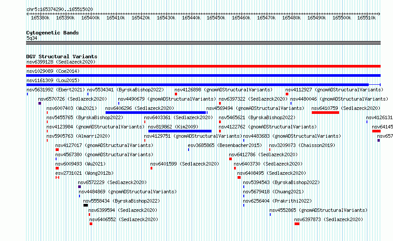Screen dimensions: 393x241
Task: Open nsv4480046 (gnomADStructuralVariants) label
Action: click(339, 99)
